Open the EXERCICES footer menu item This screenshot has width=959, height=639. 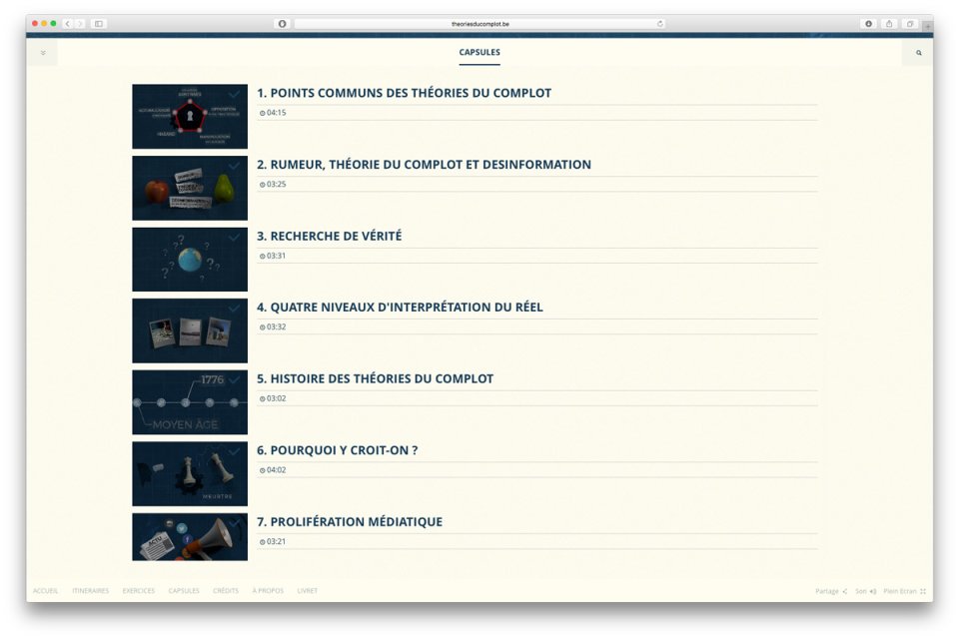coord(138,591)
